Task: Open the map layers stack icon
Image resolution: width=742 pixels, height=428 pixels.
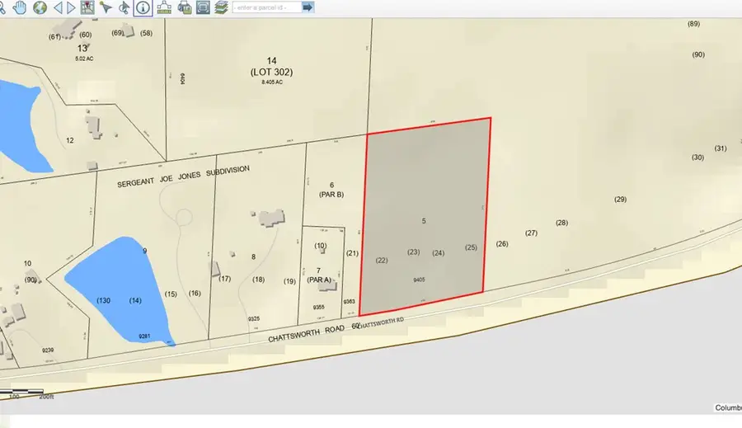Action: tap(221, 7)
